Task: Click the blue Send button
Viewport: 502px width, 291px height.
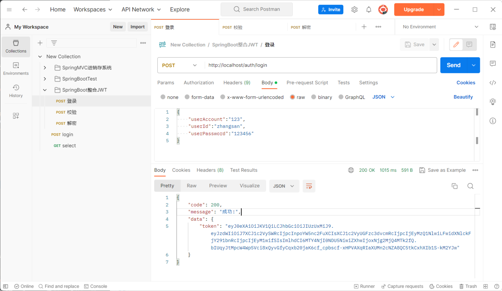Action: 453,65
